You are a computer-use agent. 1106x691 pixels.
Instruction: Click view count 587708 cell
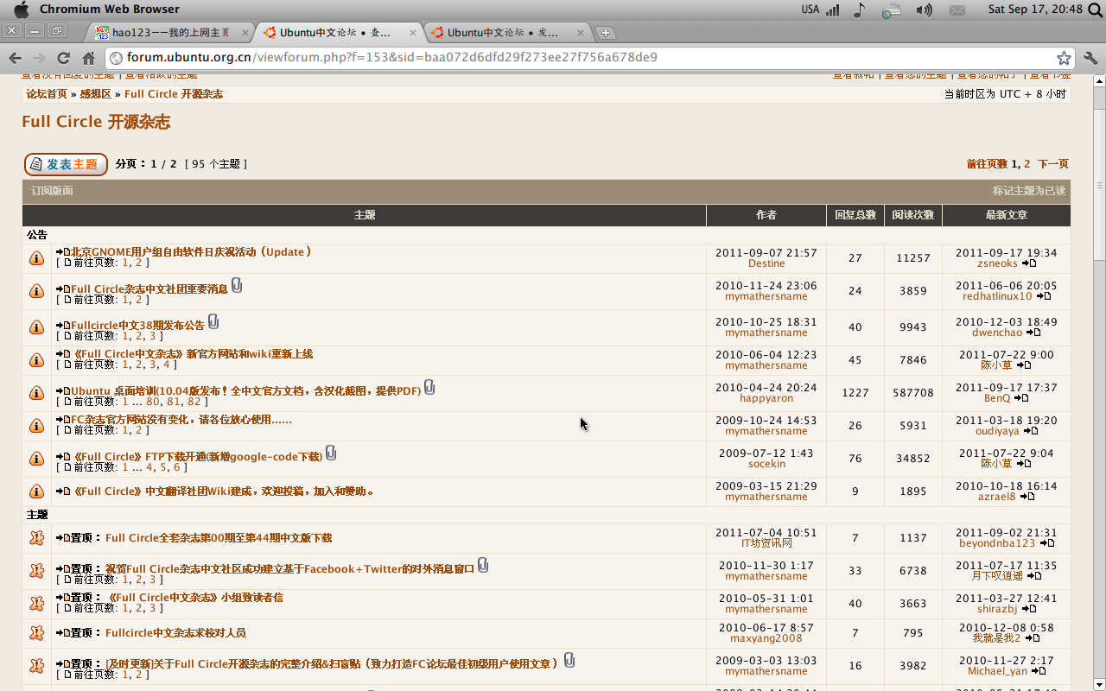pyautogui.click(x=913, y=393)
